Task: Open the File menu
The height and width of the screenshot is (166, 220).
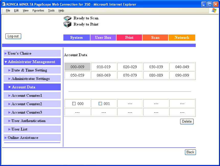Action: 8,10
